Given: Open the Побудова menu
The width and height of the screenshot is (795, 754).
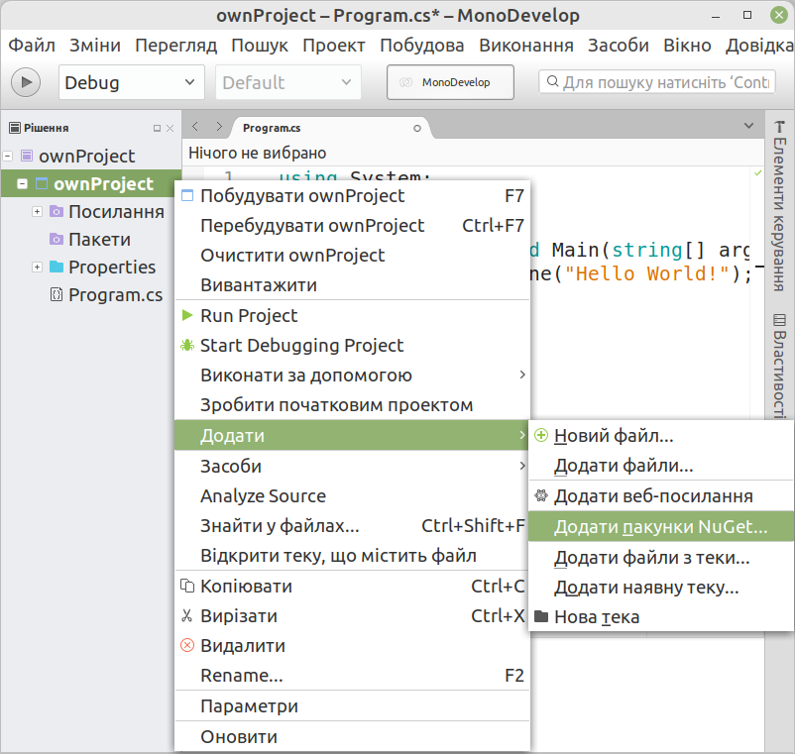Looking at the screenshot, I should click(x=422, y=46).
